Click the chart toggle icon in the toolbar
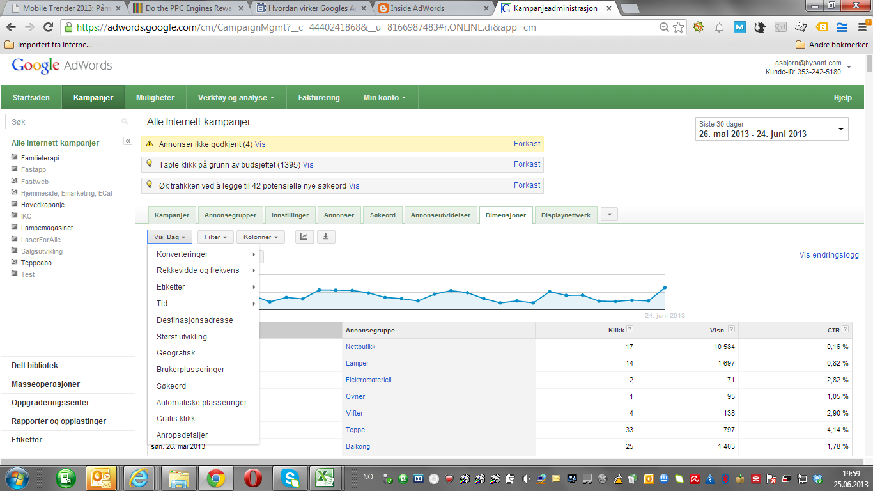873x491 pixels. [x=304, y=237]
